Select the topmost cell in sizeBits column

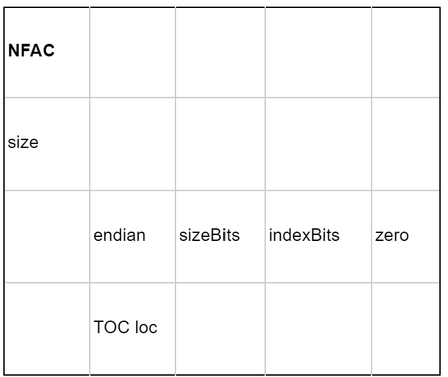220,52
